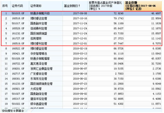Click security code 160921.OF
This screenshot has height=113, width=164.
(x=18, y=89)
